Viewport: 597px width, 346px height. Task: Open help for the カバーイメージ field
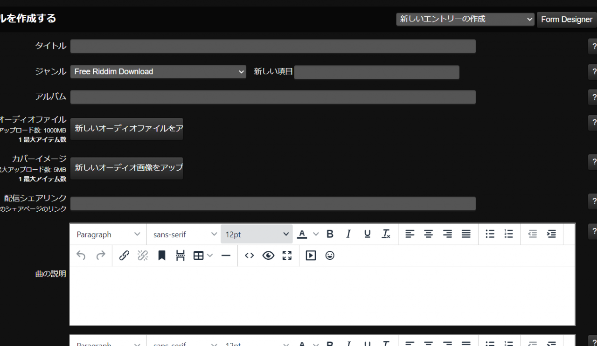pyautogui.click(x=593, y=162)
